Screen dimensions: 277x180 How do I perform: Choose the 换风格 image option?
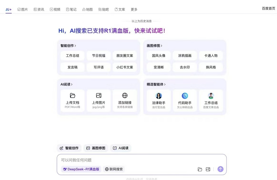coord(211,67)
